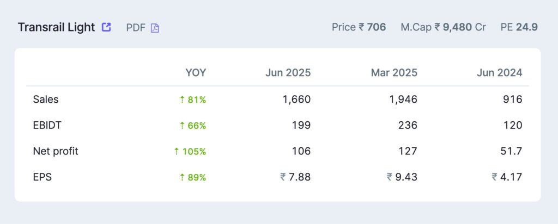Open the Transrail Light company link
This screenshot has width=558, height=224.
[x=56, y=27]
